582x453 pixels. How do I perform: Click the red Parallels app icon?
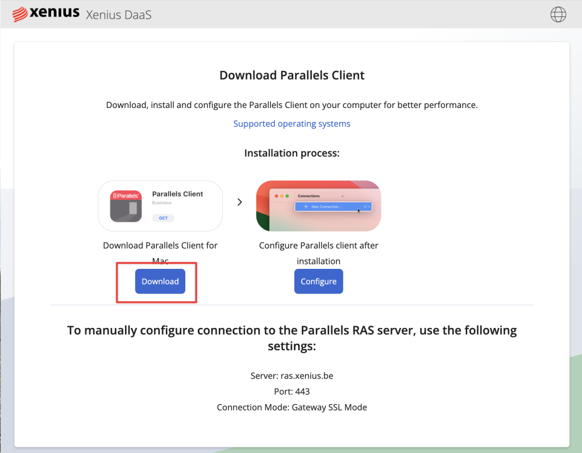tap(126, 206)
